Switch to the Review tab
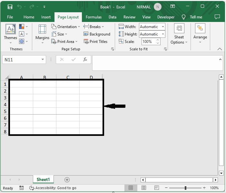This screenshot has width=226, height=193. point(129,17)
